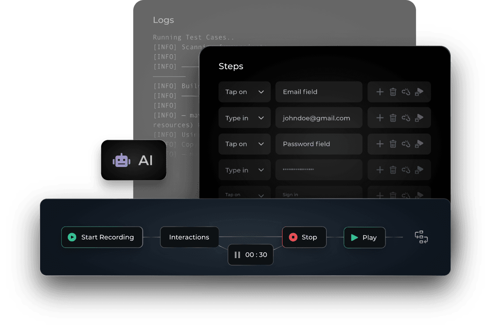Select the johndoe@gmail.com input field

click(x=318, y=117)
